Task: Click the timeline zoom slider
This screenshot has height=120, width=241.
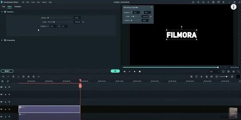Action: (x=224, y=77)
